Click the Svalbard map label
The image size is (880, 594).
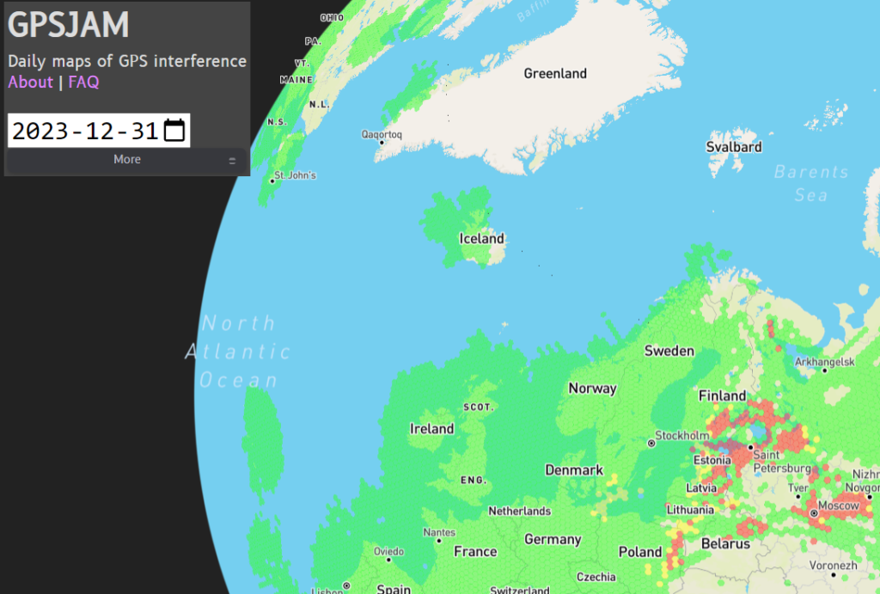tap(734, 147)
